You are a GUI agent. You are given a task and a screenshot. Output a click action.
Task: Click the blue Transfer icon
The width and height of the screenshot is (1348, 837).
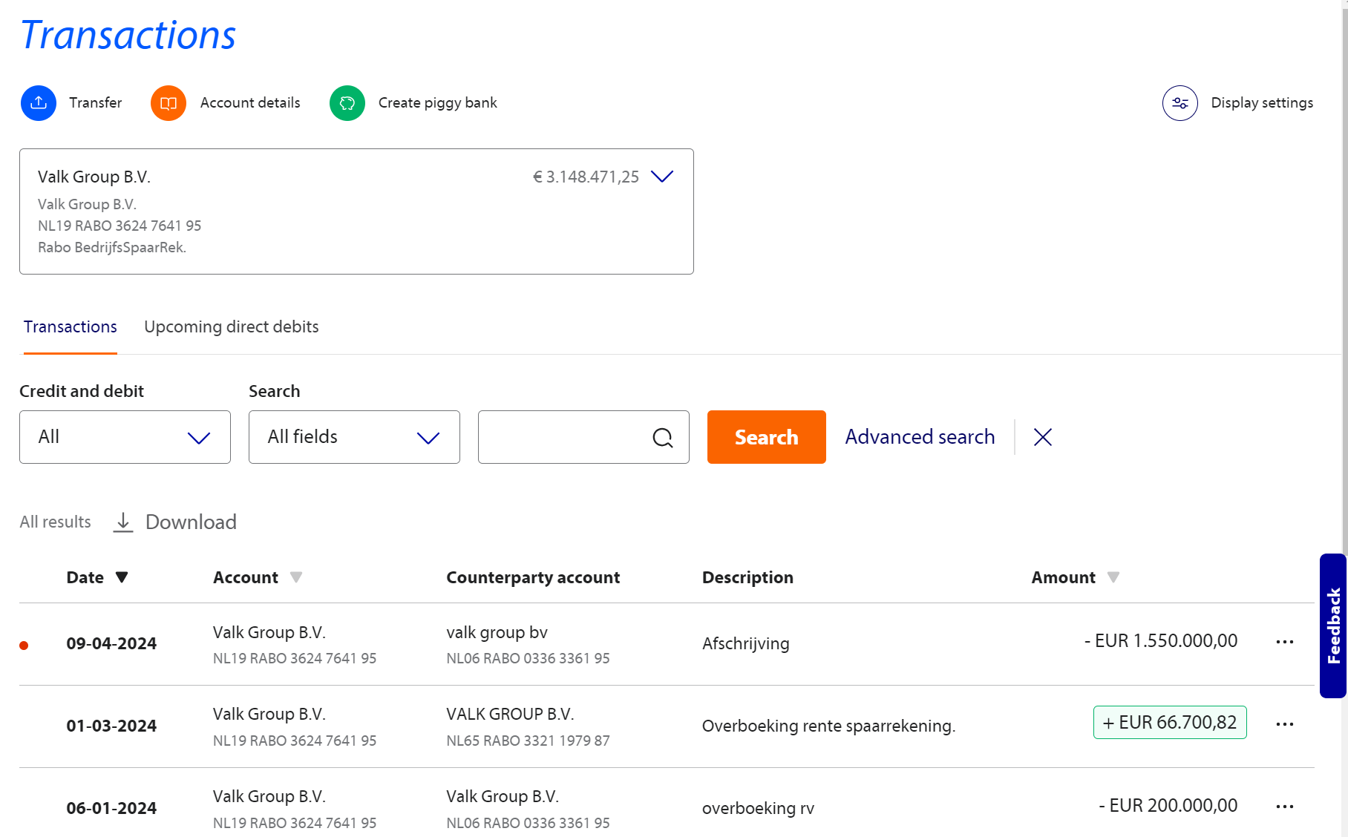click(39, 103)
